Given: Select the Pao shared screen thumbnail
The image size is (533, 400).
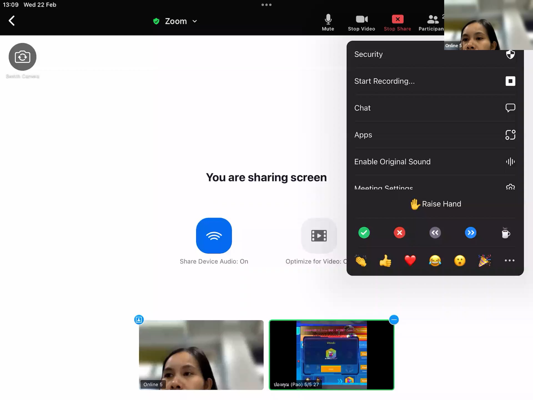Looking at the screenshot, I should pos(331,355).
